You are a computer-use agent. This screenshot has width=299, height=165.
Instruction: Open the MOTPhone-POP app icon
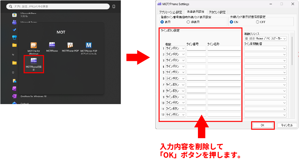pyautogui.click(x=70, y=45)
